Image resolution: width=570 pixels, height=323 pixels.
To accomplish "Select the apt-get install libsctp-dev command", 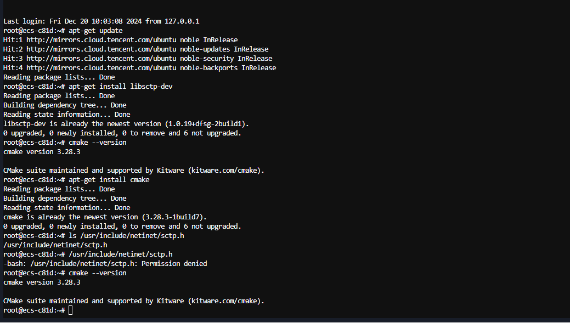I will [x=121, y=87].
